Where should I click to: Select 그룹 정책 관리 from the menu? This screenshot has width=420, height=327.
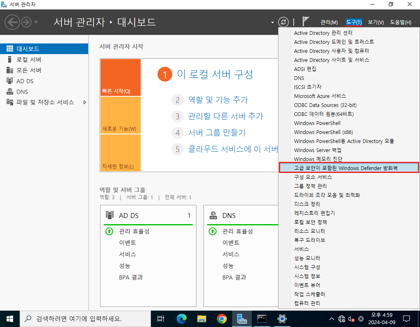click(349, 186)
